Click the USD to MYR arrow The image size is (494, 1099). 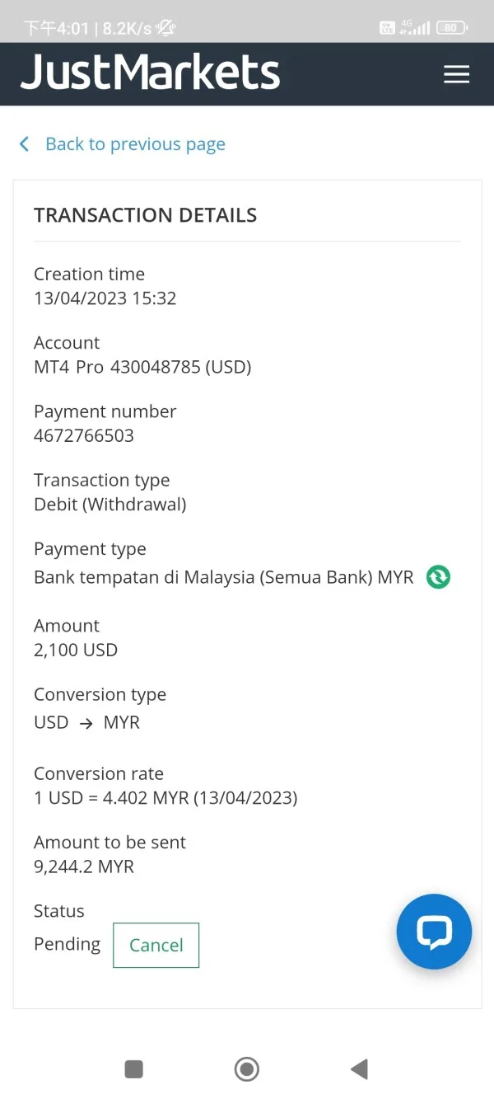click(x=86, y=723)
